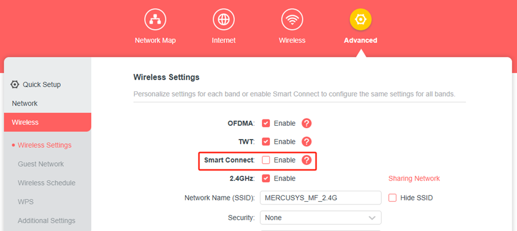
Task: Open Network section in sidebar
Action: [x=25, y=103]
